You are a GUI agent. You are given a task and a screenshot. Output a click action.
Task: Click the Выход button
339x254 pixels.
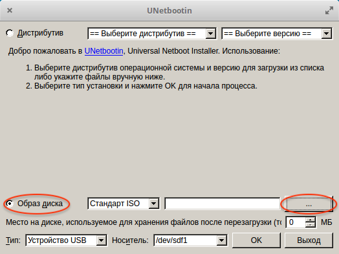pyautogui.click(x=309, y=240)
